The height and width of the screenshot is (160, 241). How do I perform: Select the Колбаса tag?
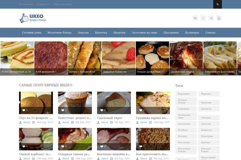pyautogui.click(x=186, y=130)
